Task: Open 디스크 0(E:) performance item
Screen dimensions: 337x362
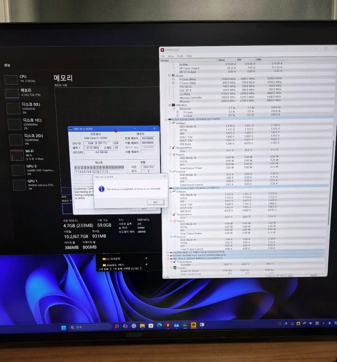Action: [x=28, y=108]
